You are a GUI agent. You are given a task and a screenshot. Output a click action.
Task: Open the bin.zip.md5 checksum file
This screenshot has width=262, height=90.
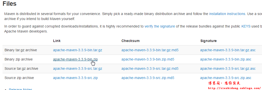(148, 59)
